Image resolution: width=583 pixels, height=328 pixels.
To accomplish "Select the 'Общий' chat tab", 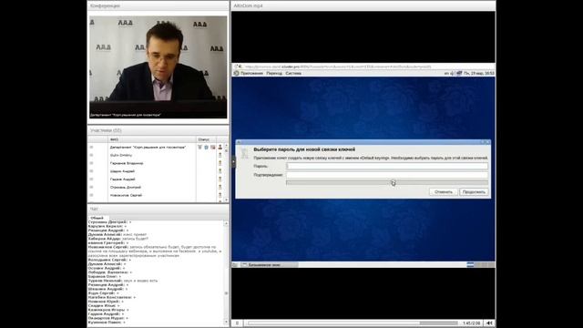I will [x=97, y=218].
